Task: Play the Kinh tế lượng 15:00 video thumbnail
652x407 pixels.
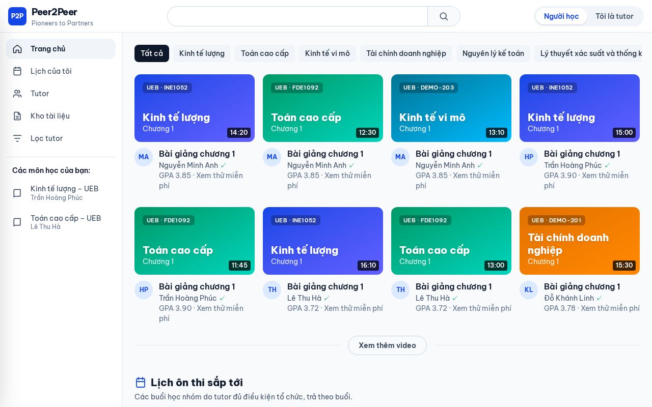Action: (580, 108)
